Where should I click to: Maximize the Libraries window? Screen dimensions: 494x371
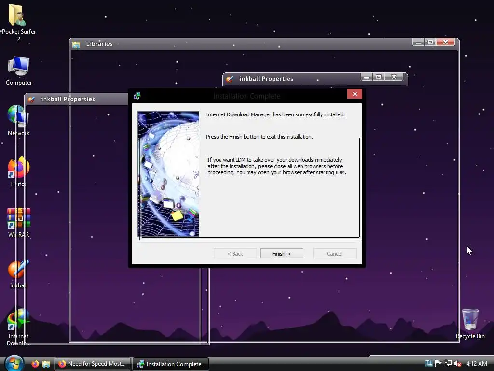pyautogui.click(x=430, y=43)
